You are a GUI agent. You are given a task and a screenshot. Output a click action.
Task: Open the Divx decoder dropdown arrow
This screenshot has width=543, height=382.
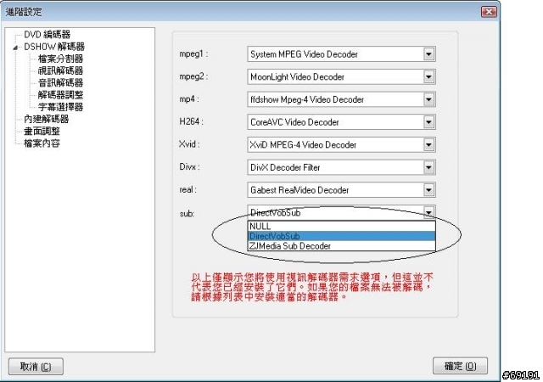tap(428, 167)
